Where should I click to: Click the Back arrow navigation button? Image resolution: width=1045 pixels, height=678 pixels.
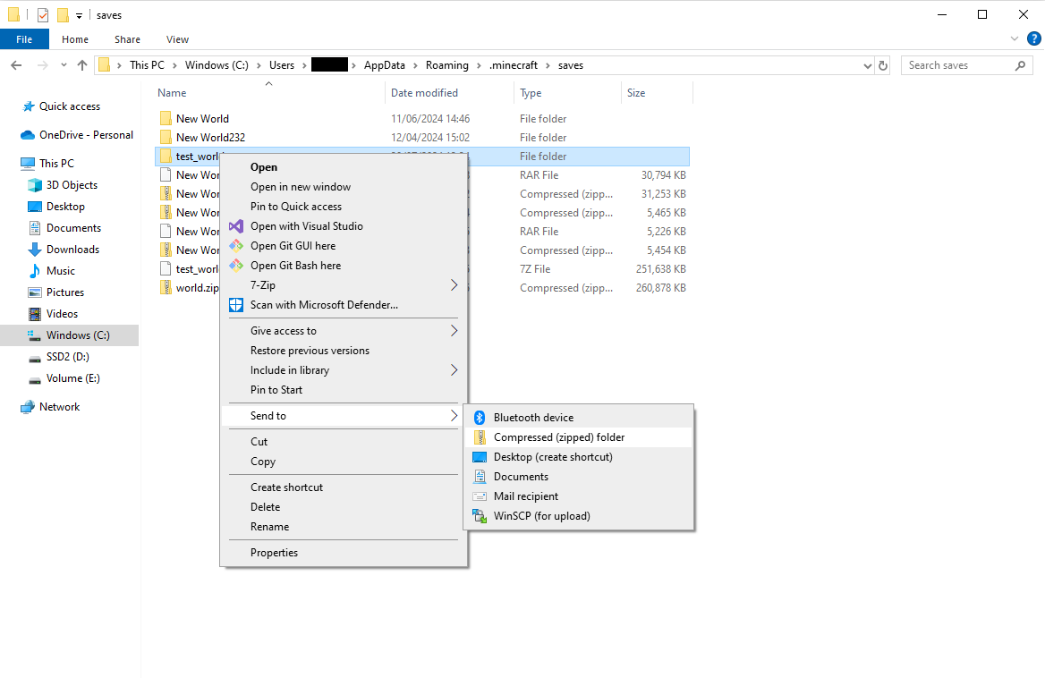click(x=16, y=65)
